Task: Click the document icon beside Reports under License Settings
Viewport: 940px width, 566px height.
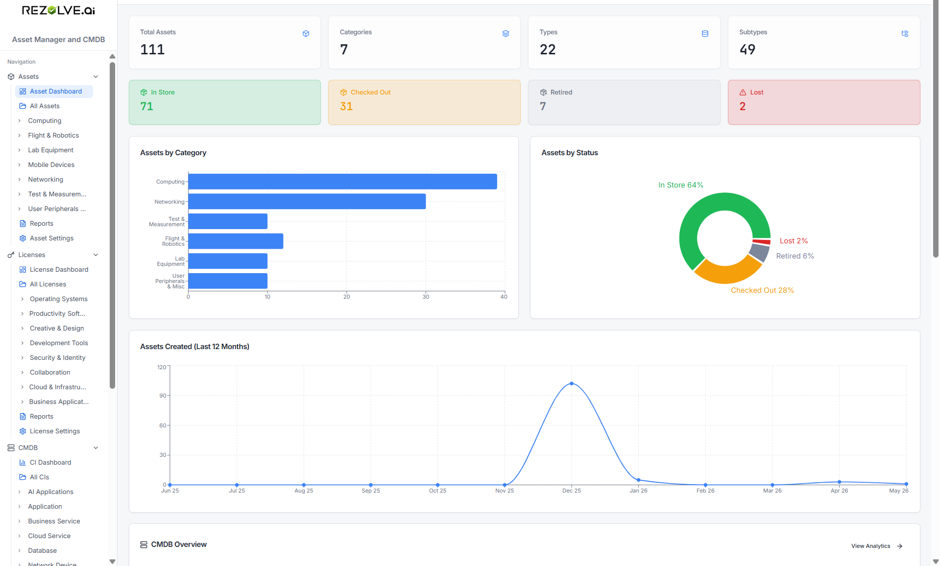Action: [23, 417]
